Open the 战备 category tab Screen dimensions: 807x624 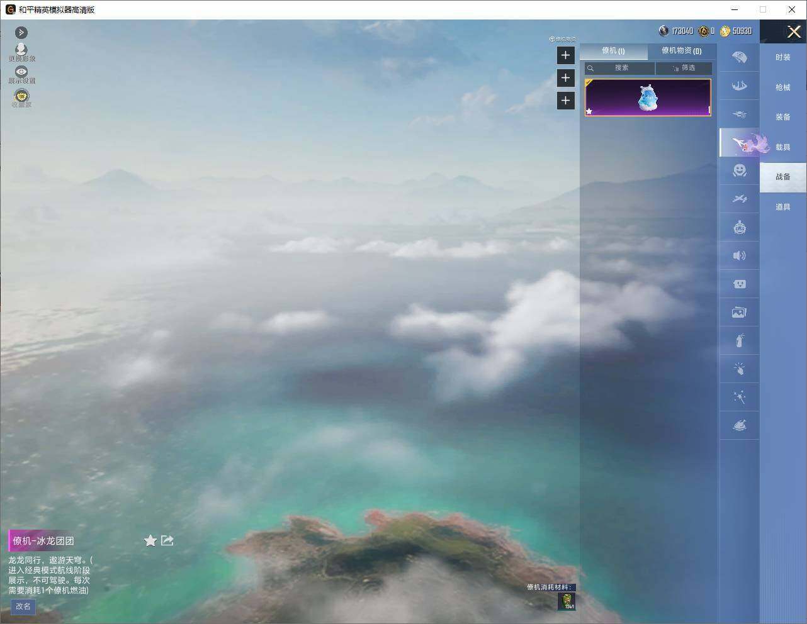point(783,177)
